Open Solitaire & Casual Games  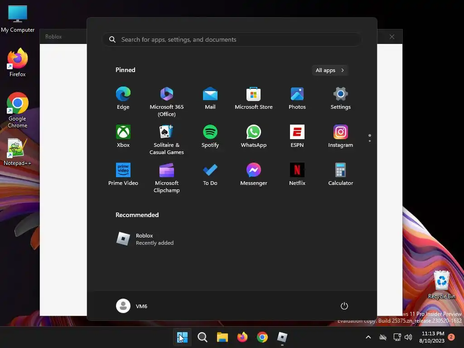(167, 140)
